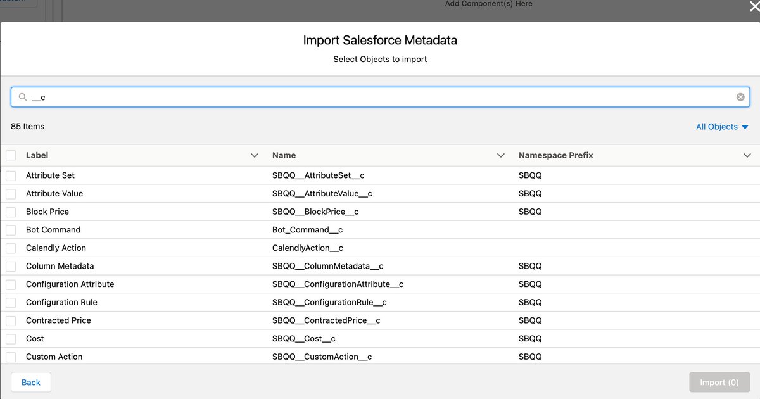This screenshot has width=760, height=399.
Task: Sort by Namespace Prefix column header
Action: [x=555, y=155]
